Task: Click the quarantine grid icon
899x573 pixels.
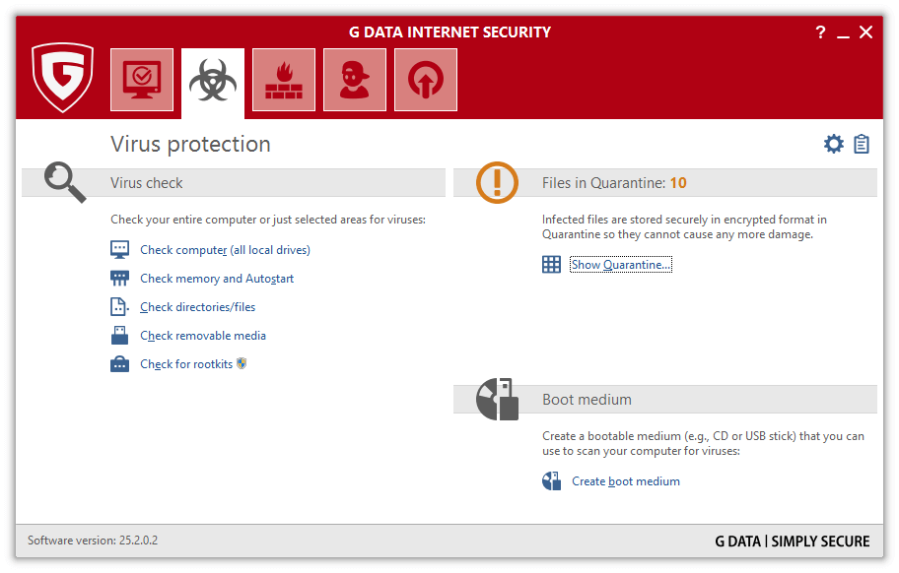Action: [551, 265]
